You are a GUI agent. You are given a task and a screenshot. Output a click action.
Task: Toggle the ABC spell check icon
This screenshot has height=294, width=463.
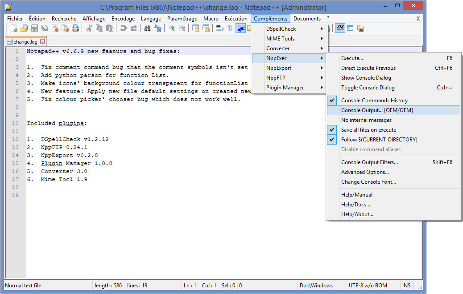pyautogui.click(x=340, y=28)
